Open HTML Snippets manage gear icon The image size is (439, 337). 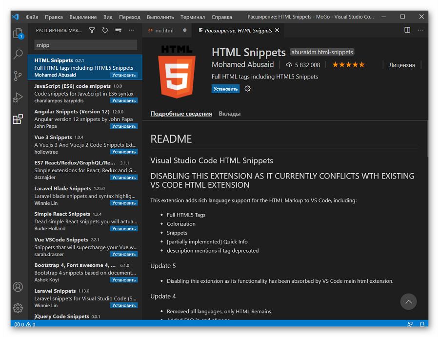(247, 89)
